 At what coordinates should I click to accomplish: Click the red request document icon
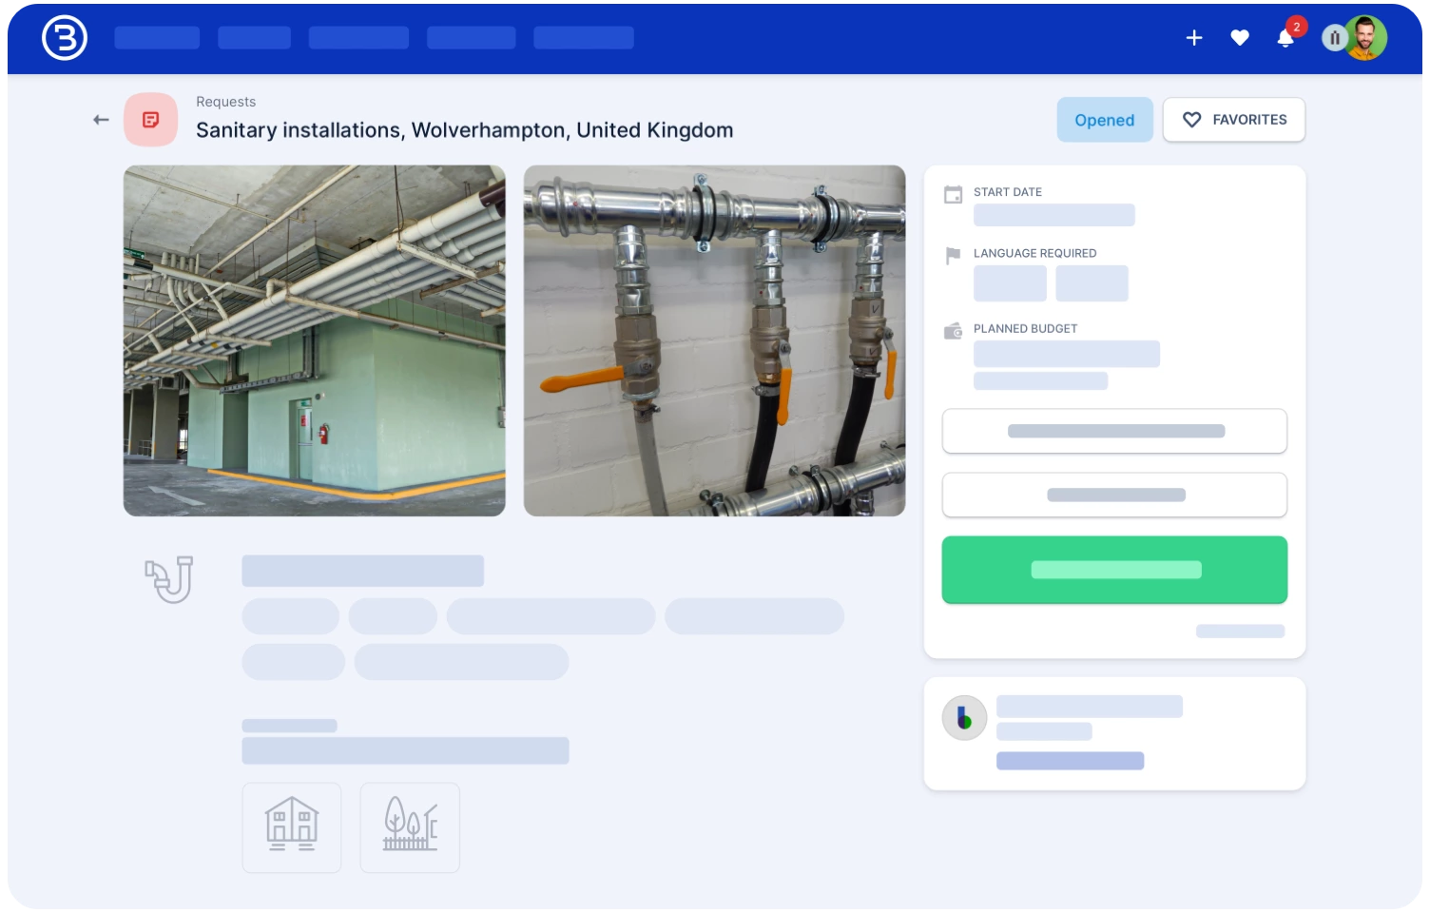click(150, 120)
